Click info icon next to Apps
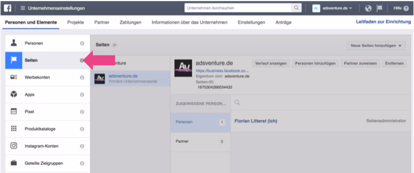The image size is (414, 173). point(82,95)
